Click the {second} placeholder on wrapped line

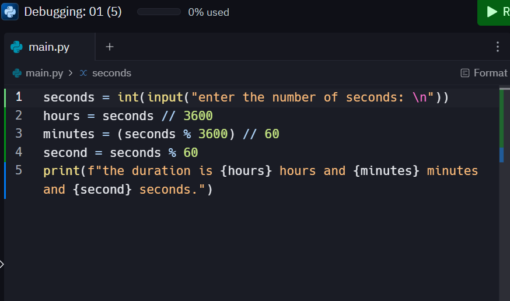(x=102, y=189)
